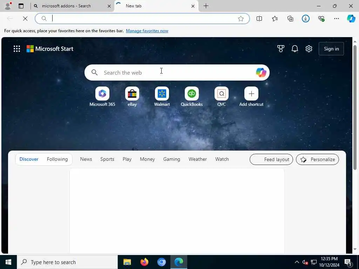Open the Microsoft 365 shortcut
359x269 pixels.
[102, 97]
